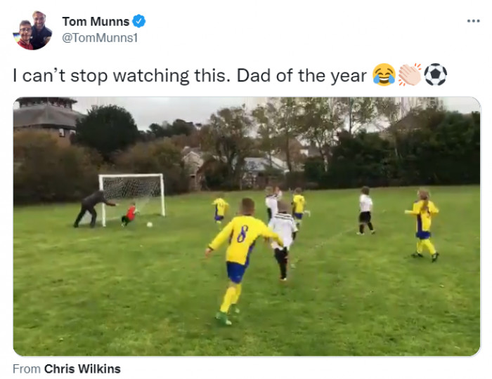Viewport: 492px width, 379px height.
Task: Click the goalkeeper in red in video
Action: (x=129, y=214)
